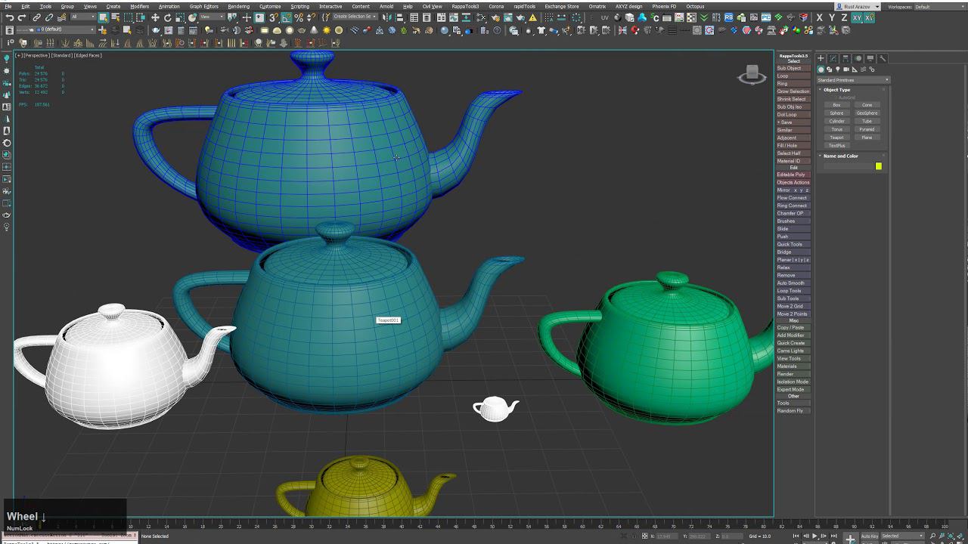Viewport: 968px width, 544px height.
Task: Activate the Select and Rotate tool
Action: coord(167,17)
